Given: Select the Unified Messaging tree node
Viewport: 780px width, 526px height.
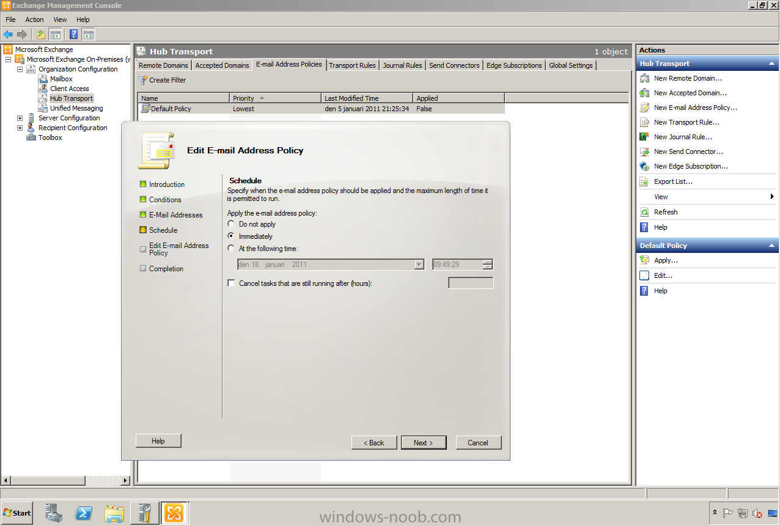Looking at the screenshot, I should [x=76, y=108].
